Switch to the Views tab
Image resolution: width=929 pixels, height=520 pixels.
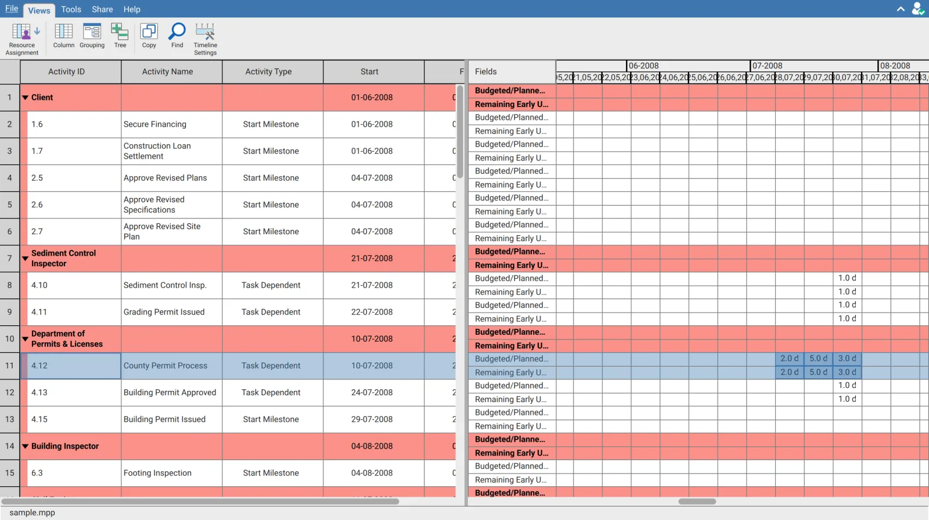39,10
